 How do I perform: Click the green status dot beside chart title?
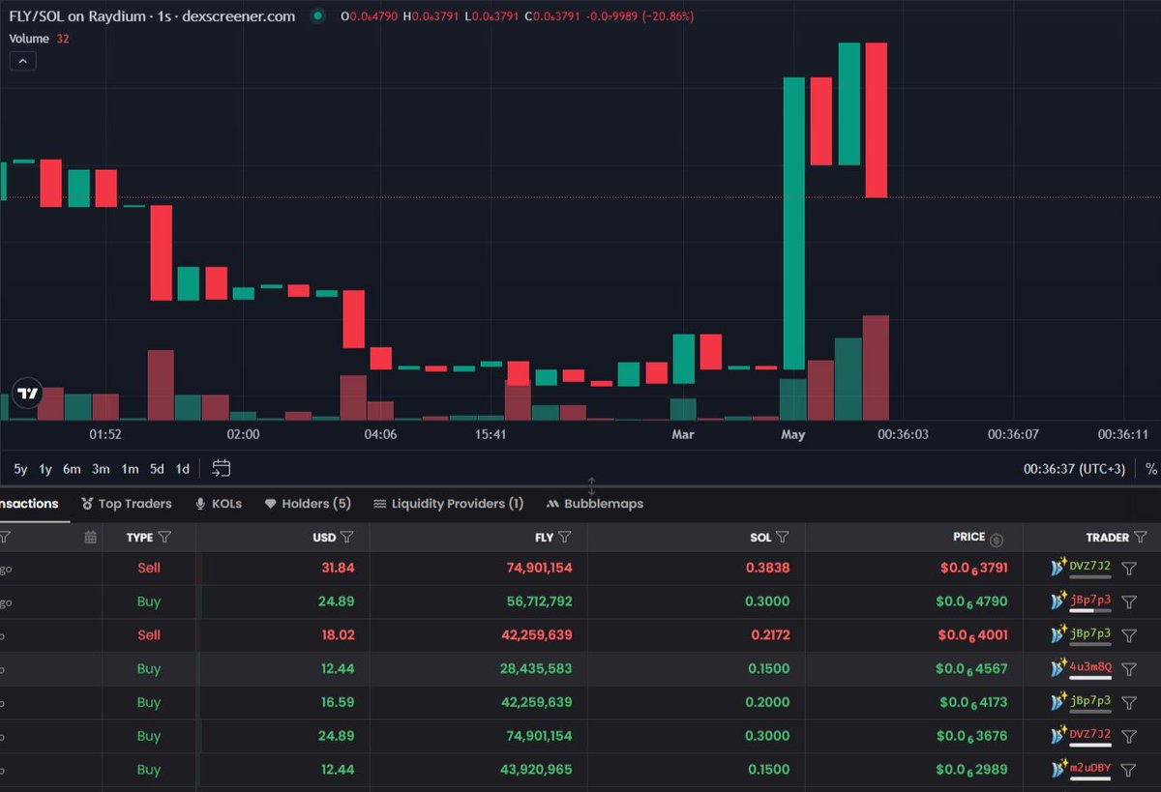pyautogui.click(x=317, y=16)
